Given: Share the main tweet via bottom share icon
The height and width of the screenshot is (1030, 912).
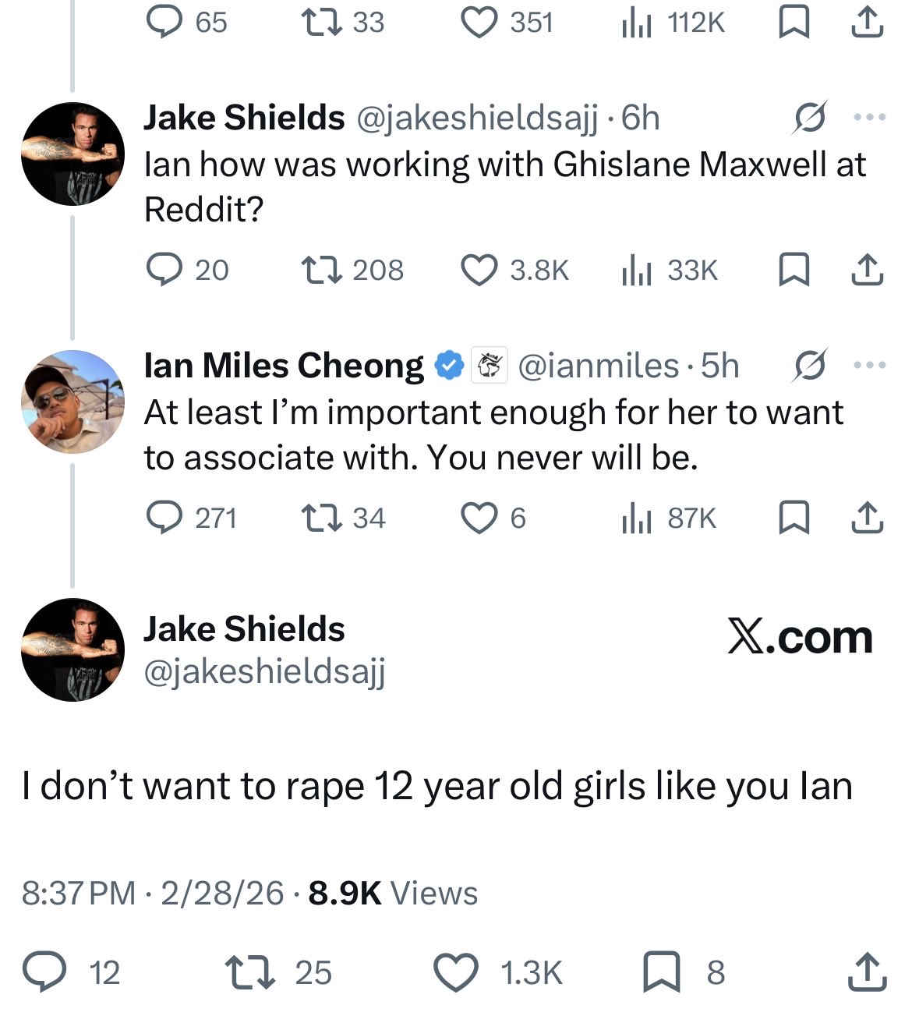Looking at the screenshot, I should point(867,972).
